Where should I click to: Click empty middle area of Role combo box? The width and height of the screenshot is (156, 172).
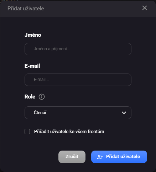click(x=83, y=113)
